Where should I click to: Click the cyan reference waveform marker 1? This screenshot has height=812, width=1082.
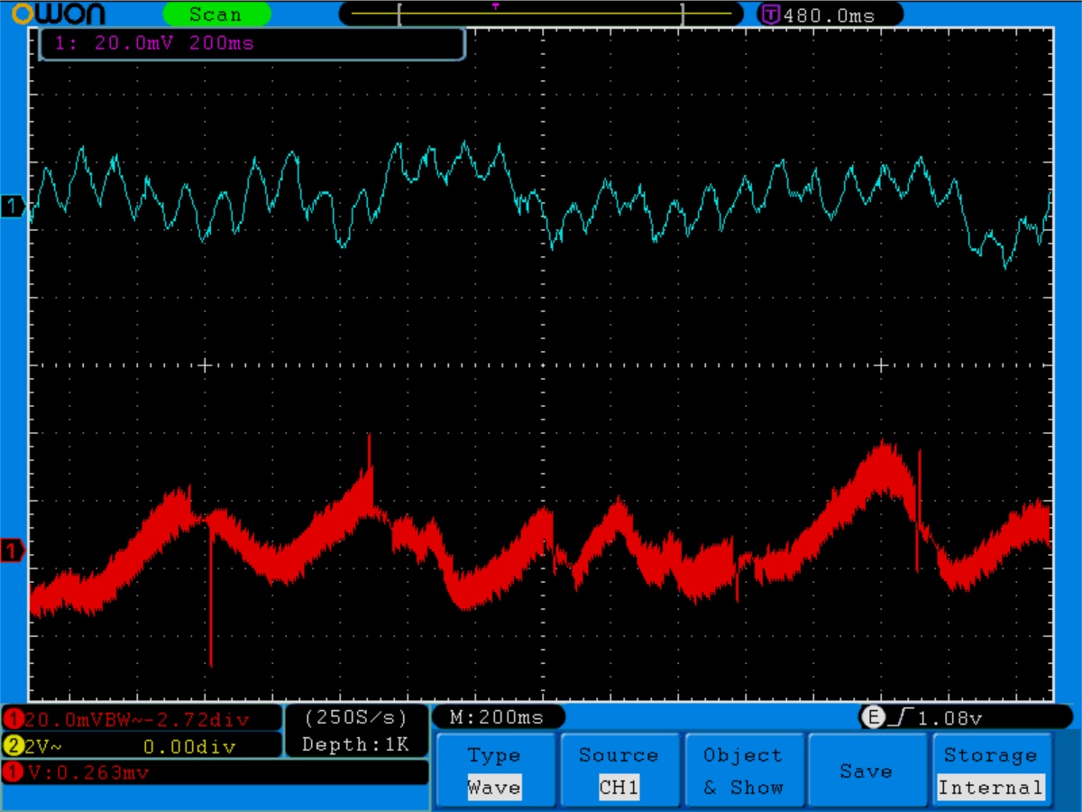tap(13, 207)
